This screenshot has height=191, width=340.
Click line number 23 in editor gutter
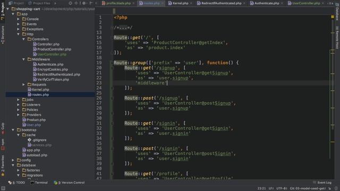tap(99, 83)
